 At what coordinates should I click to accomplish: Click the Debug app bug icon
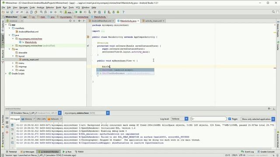pyautogui.click(x=80, y=12)
